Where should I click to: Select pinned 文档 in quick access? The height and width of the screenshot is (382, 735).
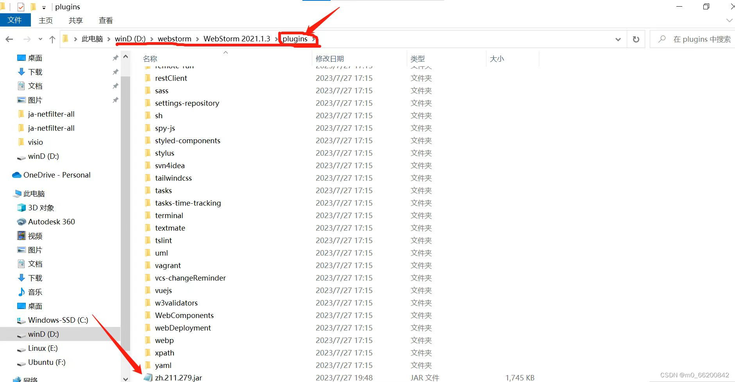point(35,86)
